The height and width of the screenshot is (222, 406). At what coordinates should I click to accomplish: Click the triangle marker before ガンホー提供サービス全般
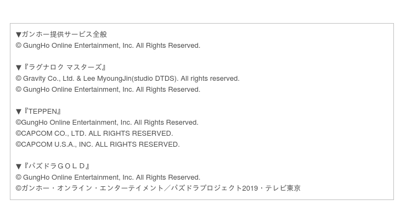pos(19,35)
